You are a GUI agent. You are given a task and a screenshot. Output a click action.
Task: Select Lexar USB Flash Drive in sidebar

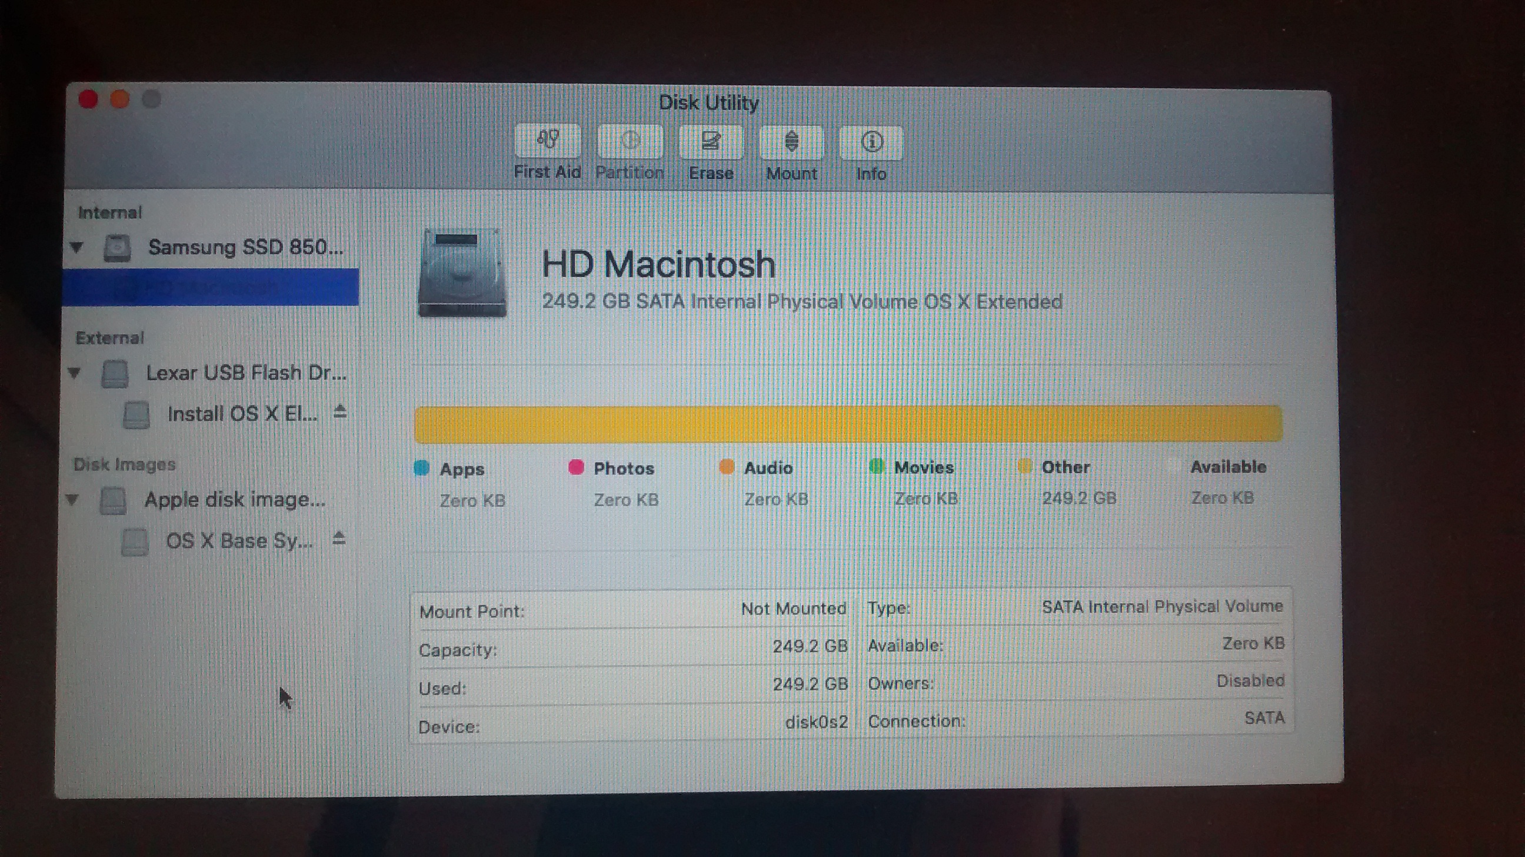click(x=245, y=373)
